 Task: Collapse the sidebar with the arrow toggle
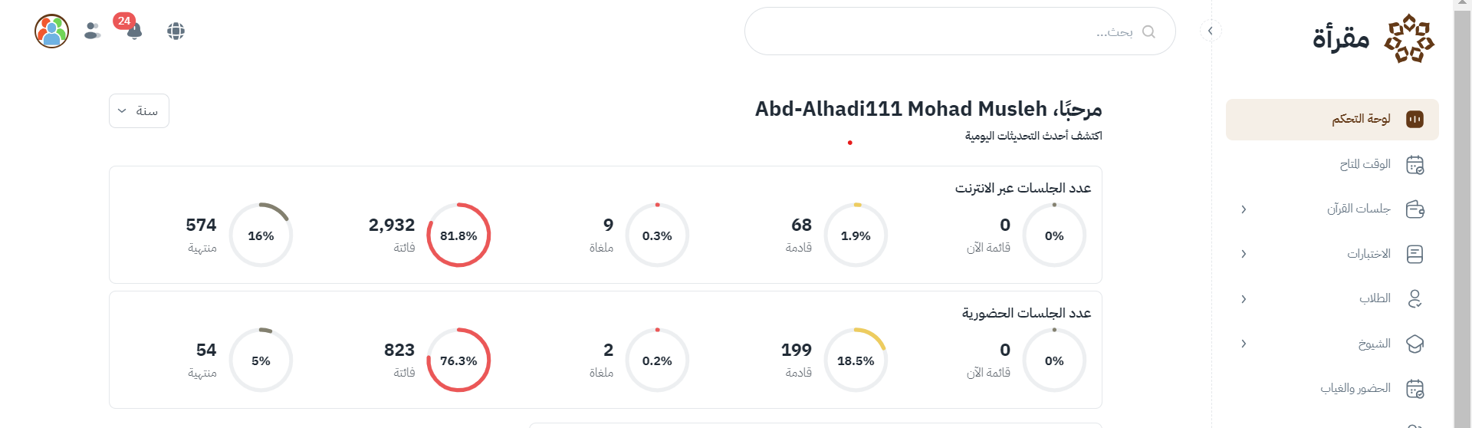pos(1210,31)
